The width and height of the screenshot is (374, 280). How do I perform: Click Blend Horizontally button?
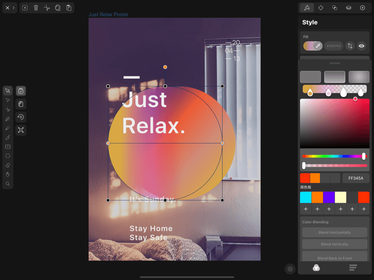pyautogui.click(x=335, y=232)
